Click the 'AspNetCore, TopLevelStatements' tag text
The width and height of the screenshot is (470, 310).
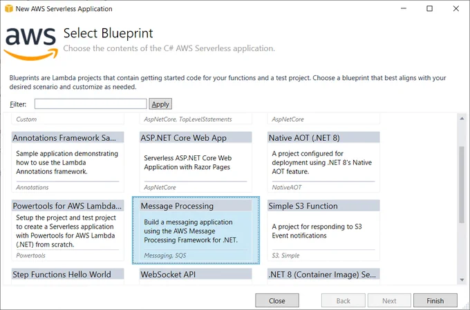pos(188,119)
